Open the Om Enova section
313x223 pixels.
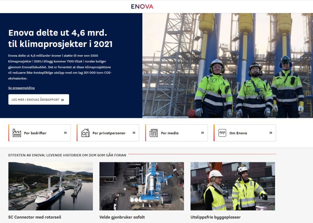click(245, 133)
